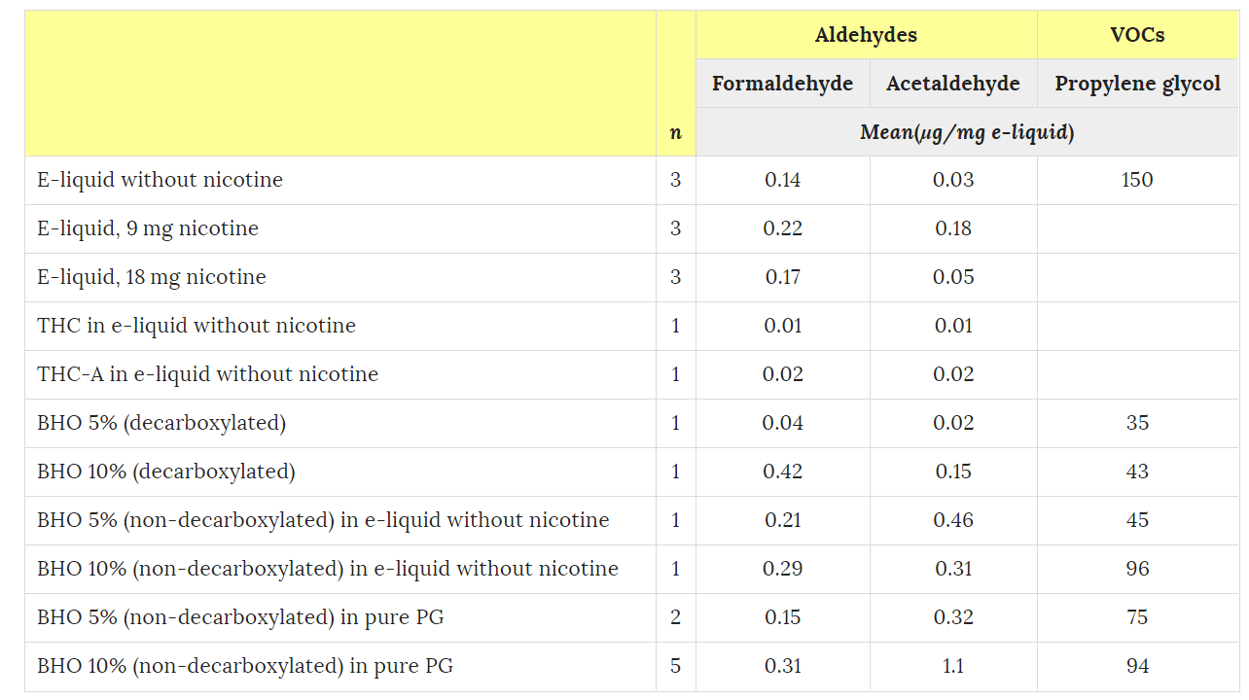Image resolution: width=1249 pixels, height=700 pixels.
Task: Select the Formaldehyde column header
Action: (782, 84)
